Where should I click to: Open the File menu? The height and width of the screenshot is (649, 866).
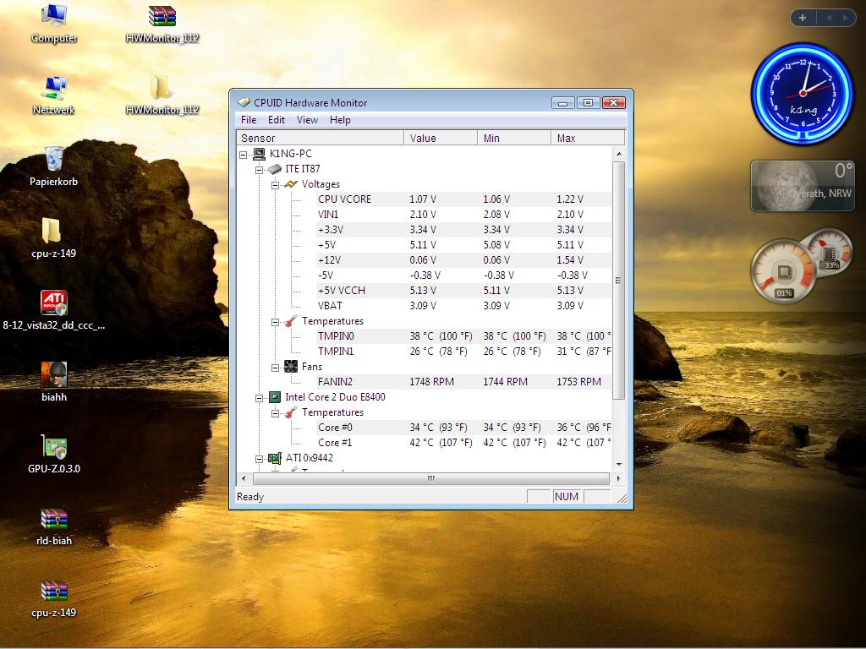pos(249,120)
